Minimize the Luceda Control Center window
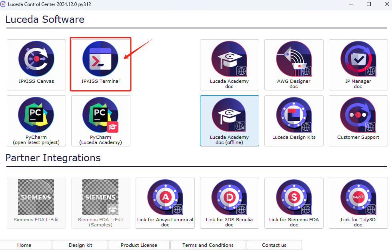 tap(351, 4)
